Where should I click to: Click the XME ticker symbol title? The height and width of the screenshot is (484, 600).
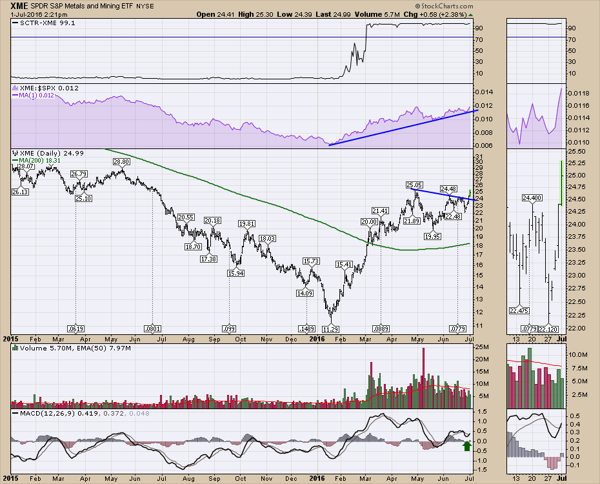point(19,6)
